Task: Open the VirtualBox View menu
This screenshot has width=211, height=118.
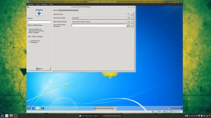Action: (38, 4)
